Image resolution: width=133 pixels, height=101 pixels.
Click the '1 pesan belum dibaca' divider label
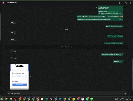66,47
